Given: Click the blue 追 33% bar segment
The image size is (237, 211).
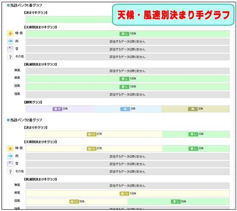Looking at the screenshot, I should coord(128,109).
